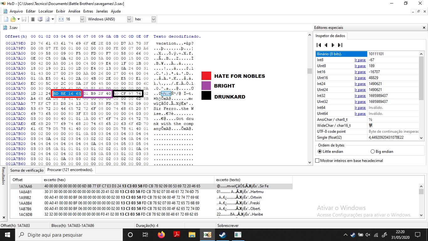Click the hex editor vertical scrollbar thumb

coord(310,71)
